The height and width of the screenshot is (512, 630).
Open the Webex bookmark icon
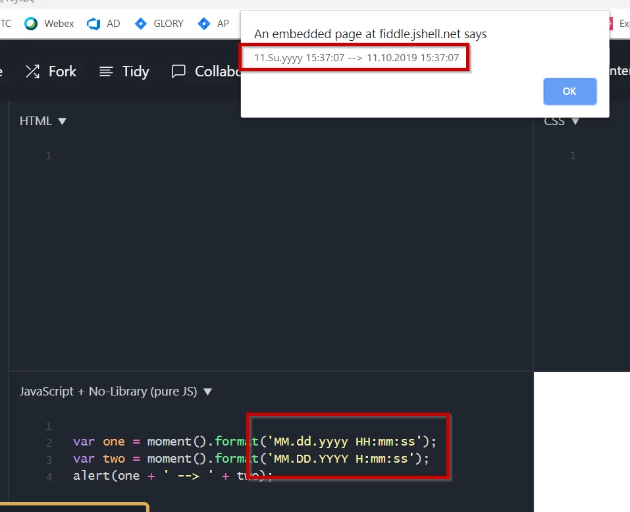(31, 23)
